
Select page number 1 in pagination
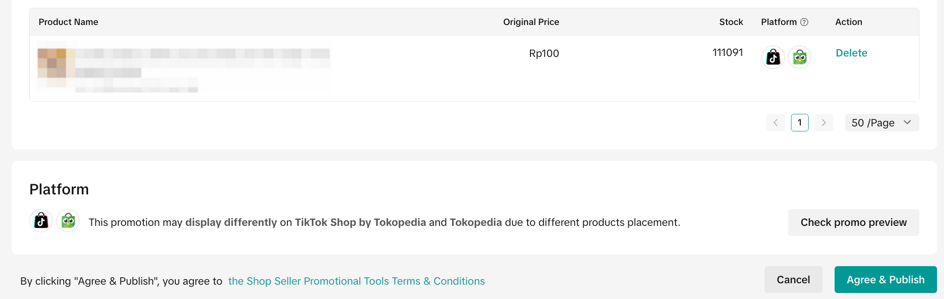pyautogui.click(x=800, y=123)
